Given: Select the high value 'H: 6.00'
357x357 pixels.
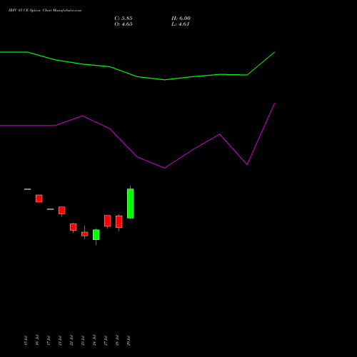Looking at the screenshot, I should [181, 19].
